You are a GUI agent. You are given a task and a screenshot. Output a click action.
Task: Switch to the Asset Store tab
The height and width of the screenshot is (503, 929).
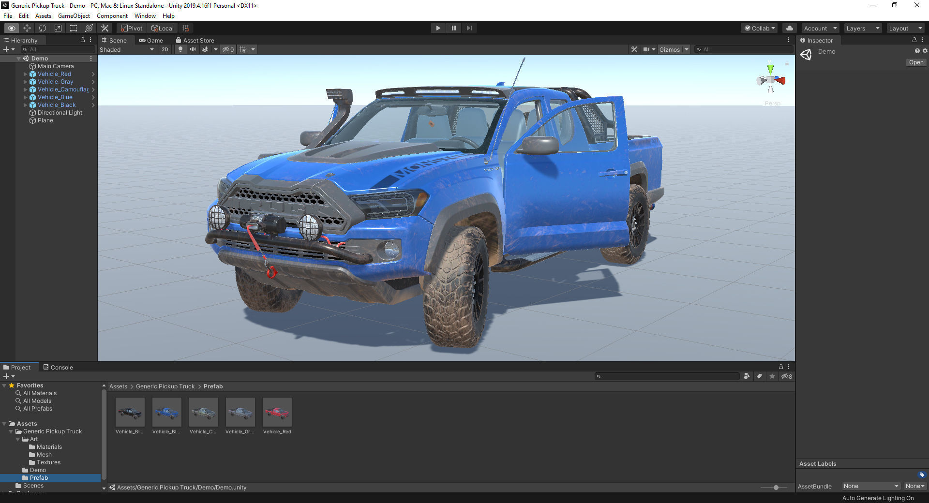195,40
